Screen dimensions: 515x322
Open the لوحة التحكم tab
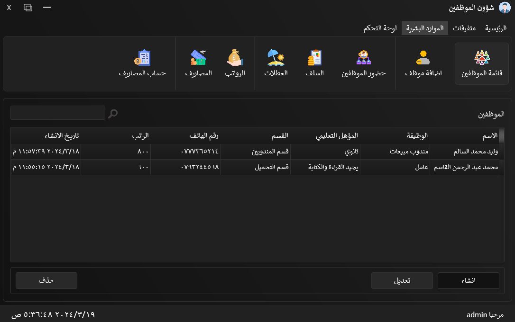(380, 28)
